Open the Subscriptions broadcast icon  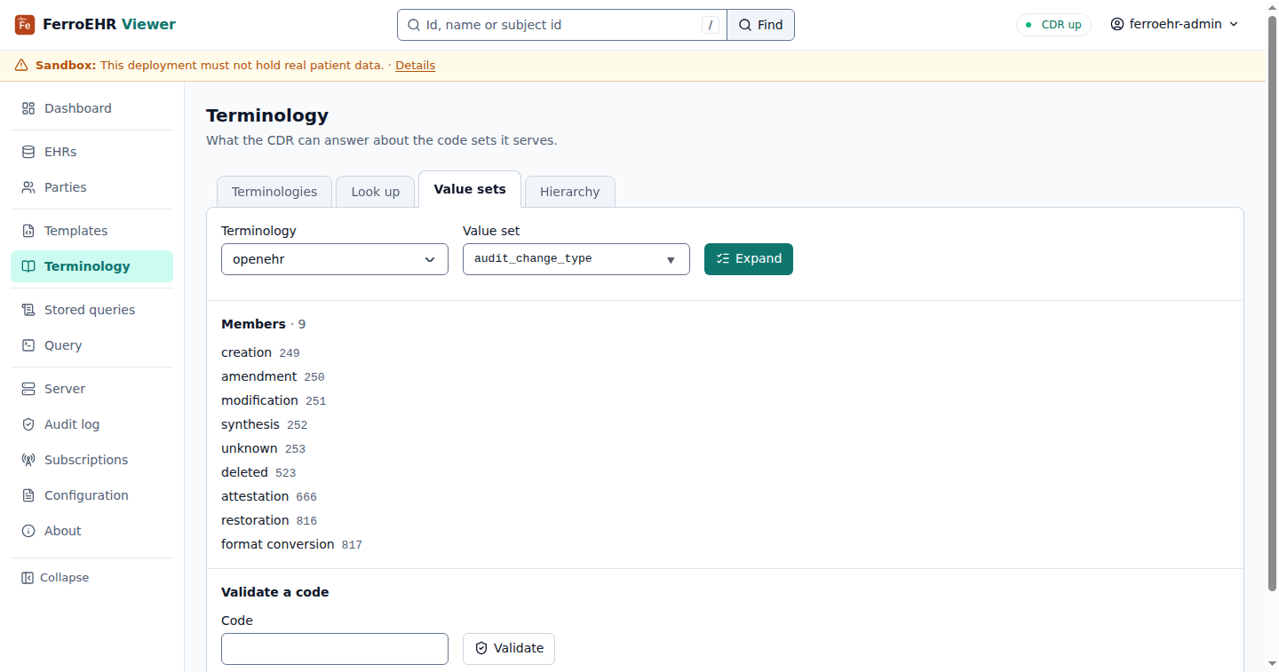click(x=28, y=460)
